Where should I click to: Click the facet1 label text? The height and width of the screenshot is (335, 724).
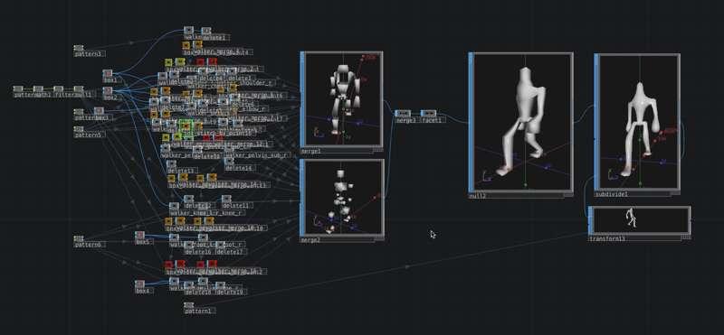coord(432,120)
